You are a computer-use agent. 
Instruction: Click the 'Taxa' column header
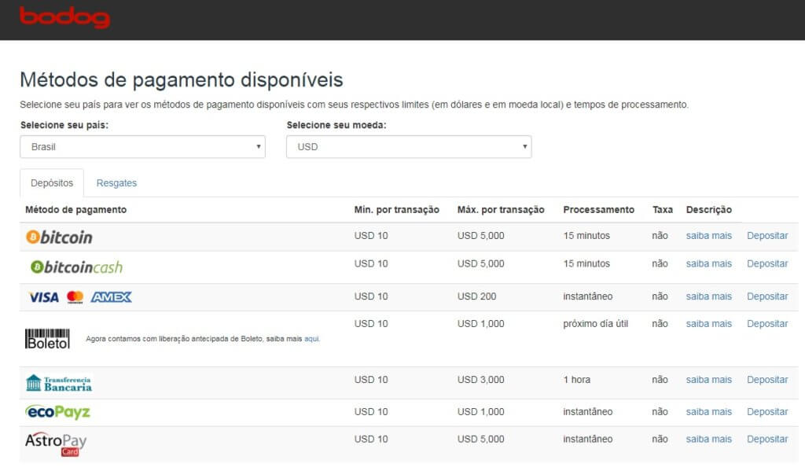click(x=662, y=210)
